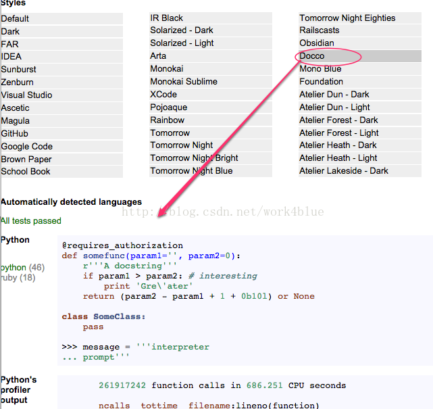The width and height of the screenshot is (433, 409).
Task: Choose Tomorrow Night Eighties style
Action: click(x=360, y=18)
